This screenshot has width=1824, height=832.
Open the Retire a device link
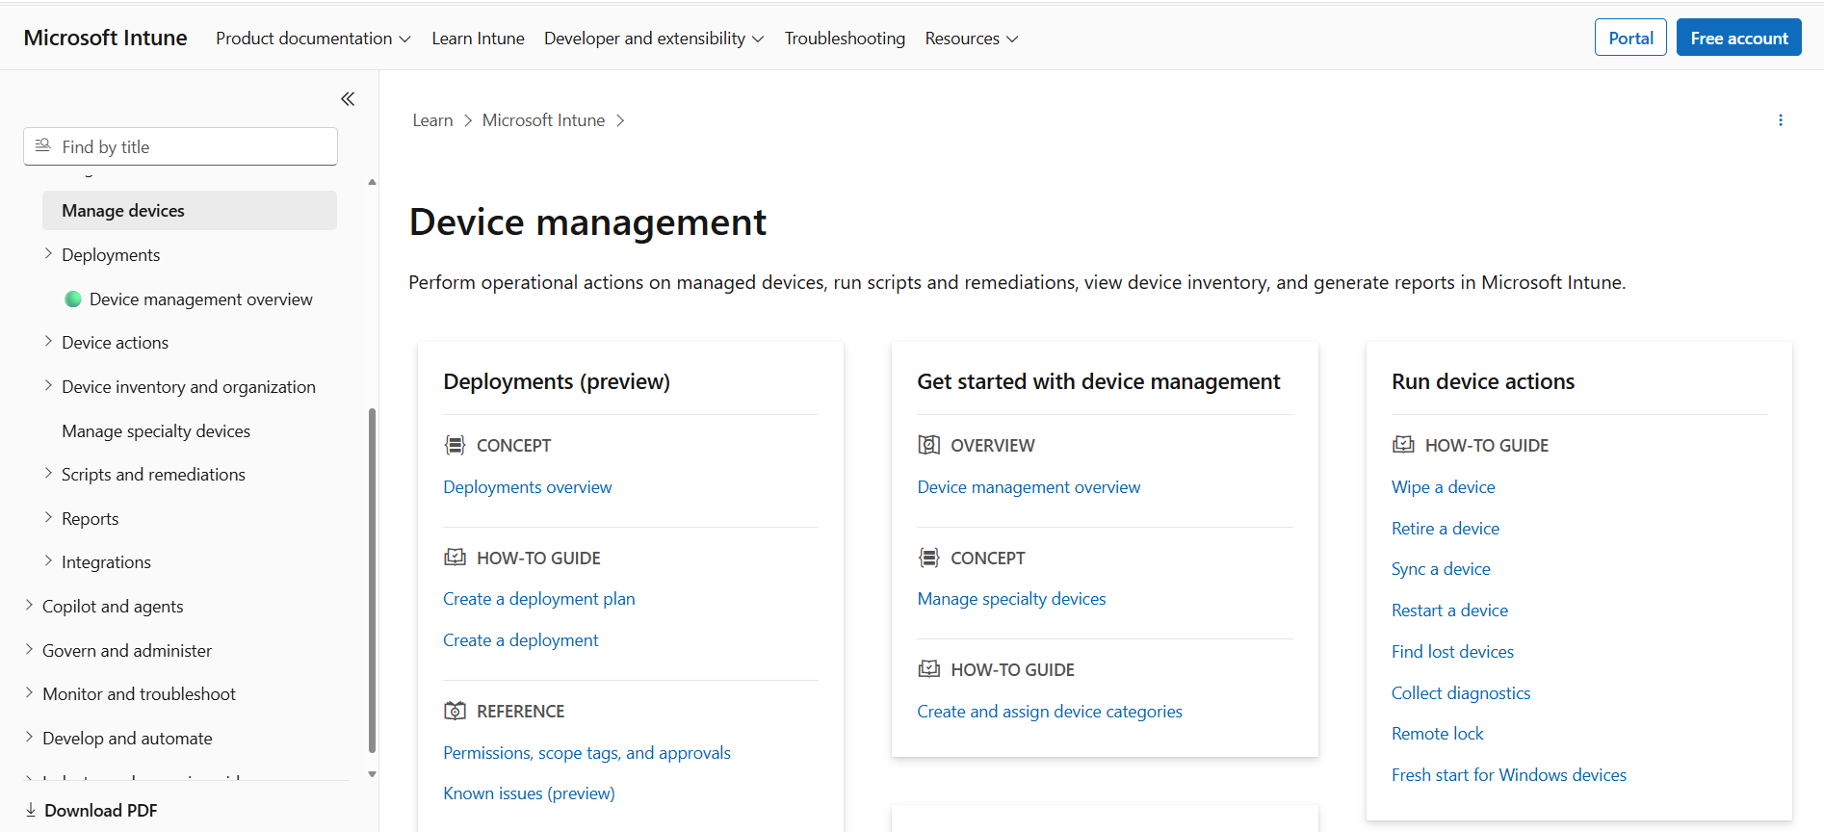pos(1446,528)
